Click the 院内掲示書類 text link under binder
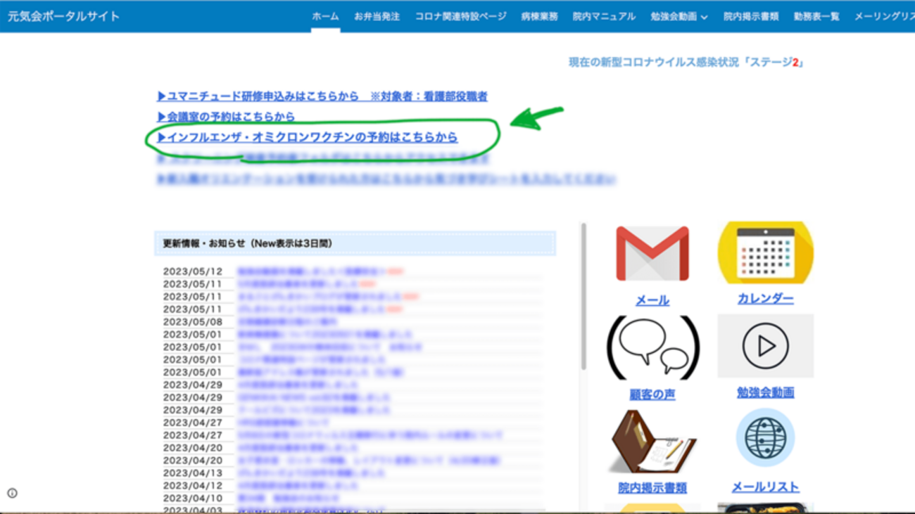The height and width of the screenshot is (514, 915). pos(652,487)
